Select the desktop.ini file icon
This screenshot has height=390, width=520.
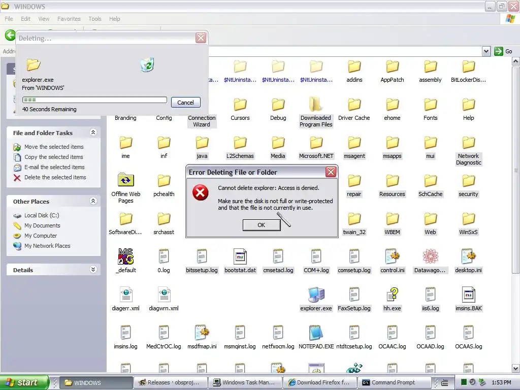469,256
